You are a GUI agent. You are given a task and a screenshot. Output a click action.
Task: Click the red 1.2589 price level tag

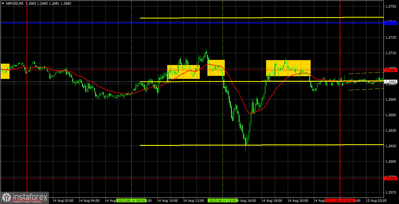391,178
